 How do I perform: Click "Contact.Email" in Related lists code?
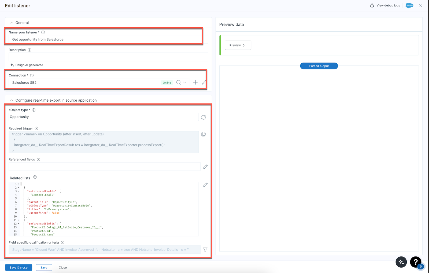pyautogui.click(x=42, y=195)
